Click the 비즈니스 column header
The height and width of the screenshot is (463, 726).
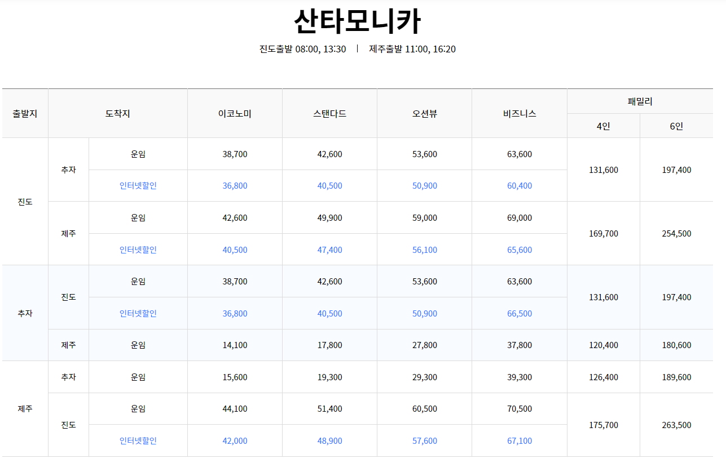[x=520, y=113]
